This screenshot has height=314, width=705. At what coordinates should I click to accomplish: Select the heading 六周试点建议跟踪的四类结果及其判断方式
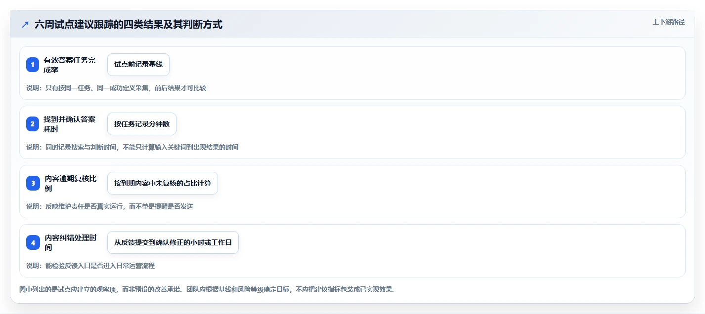point(129,24)
